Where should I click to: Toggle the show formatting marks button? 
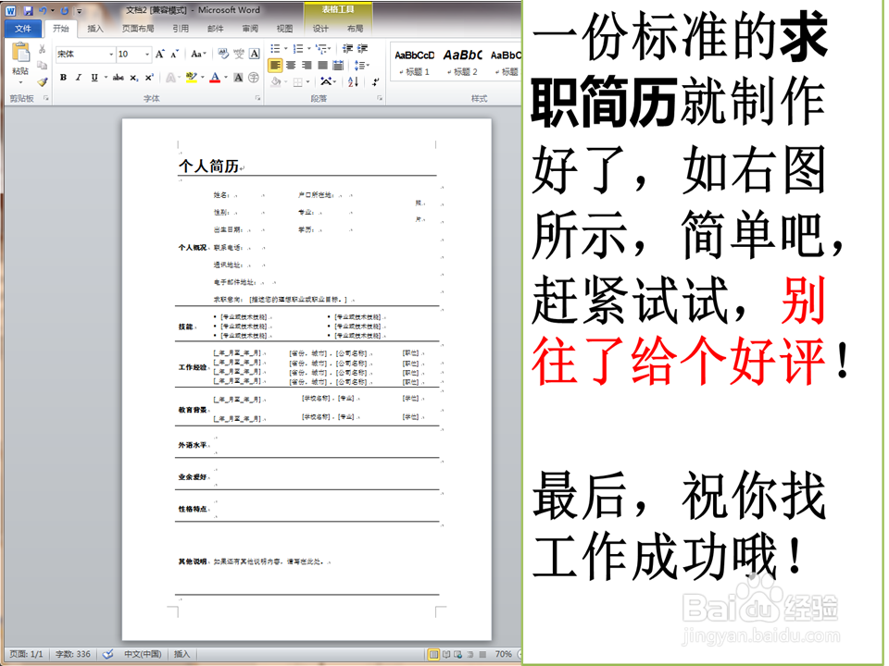coord(376,81)
